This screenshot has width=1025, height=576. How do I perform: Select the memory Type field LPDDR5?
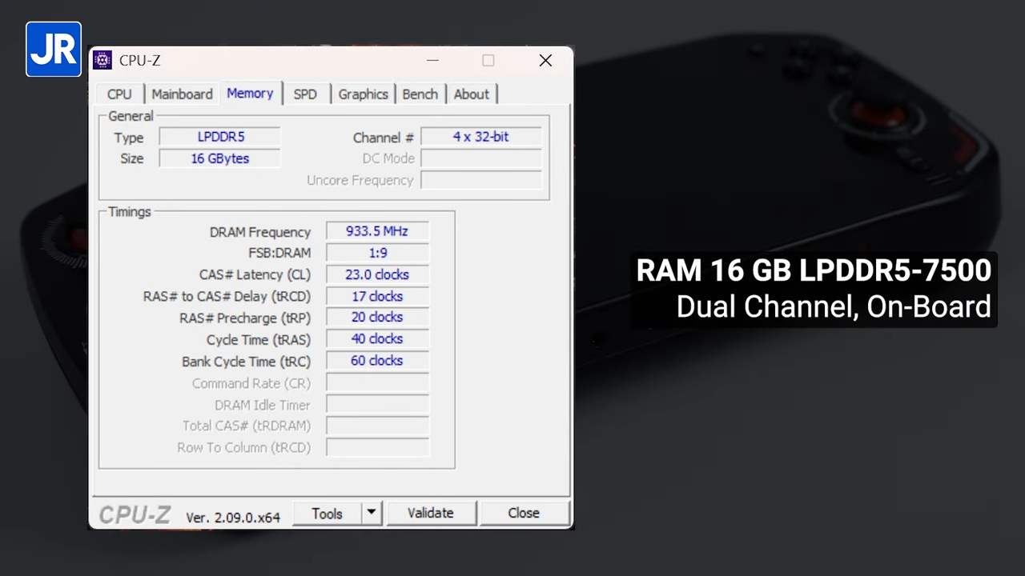click(220, 137)
